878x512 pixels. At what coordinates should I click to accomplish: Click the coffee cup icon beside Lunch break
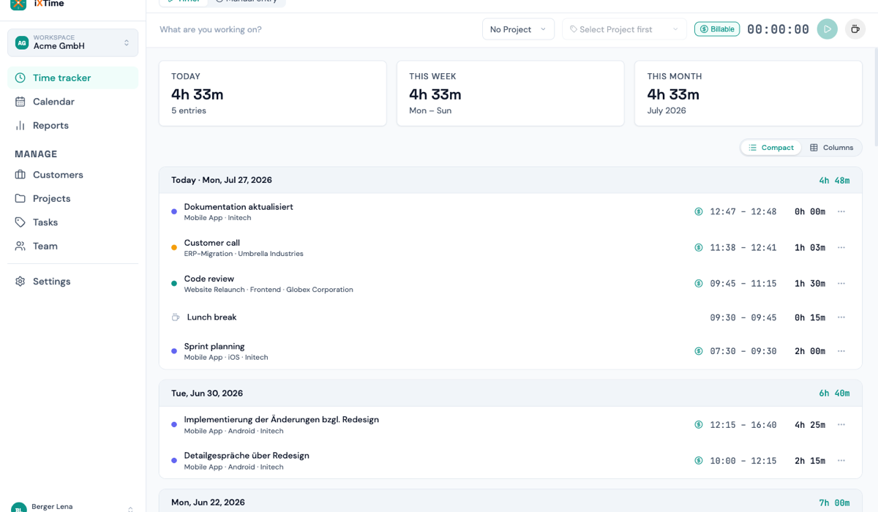pos(175,317)
